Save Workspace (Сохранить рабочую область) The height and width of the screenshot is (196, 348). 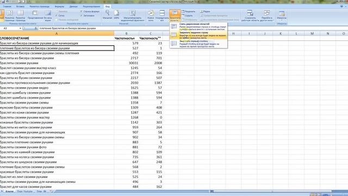pyautogui.click(x=250, y=16)
